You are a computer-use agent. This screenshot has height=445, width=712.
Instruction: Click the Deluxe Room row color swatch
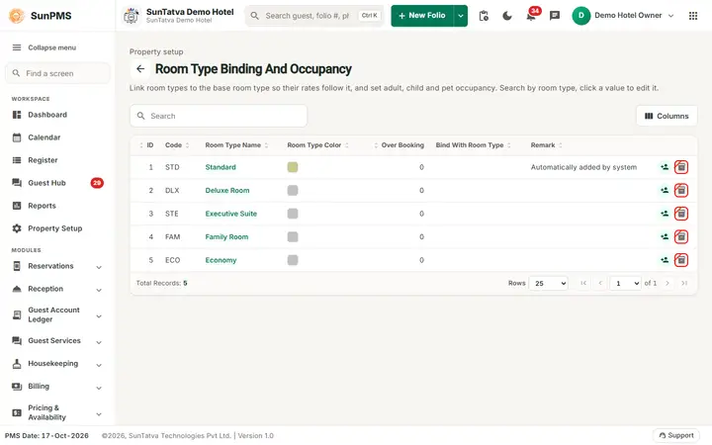click(293, 190)
